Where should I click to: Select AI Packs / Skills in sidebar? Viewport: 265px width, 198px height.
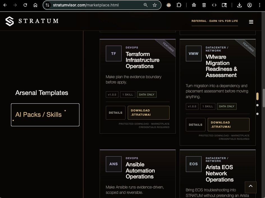coord(45,115)
